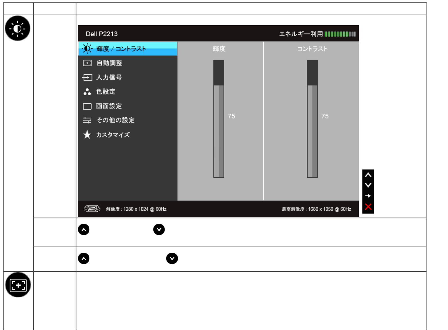448x330 pixels.
Task: Click the VGA connector icon in OSD footer
Action: tap(92, 209)
